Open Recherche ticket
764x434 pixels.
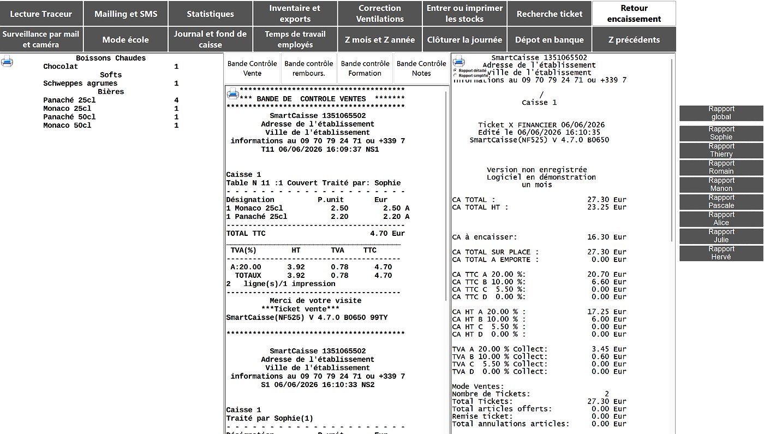click(550, 14)
